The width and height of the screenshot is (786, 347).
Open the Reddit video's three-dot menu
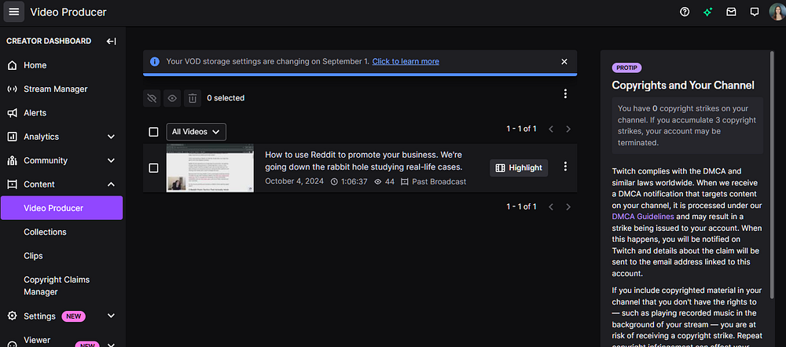click(x=565, y=166)
